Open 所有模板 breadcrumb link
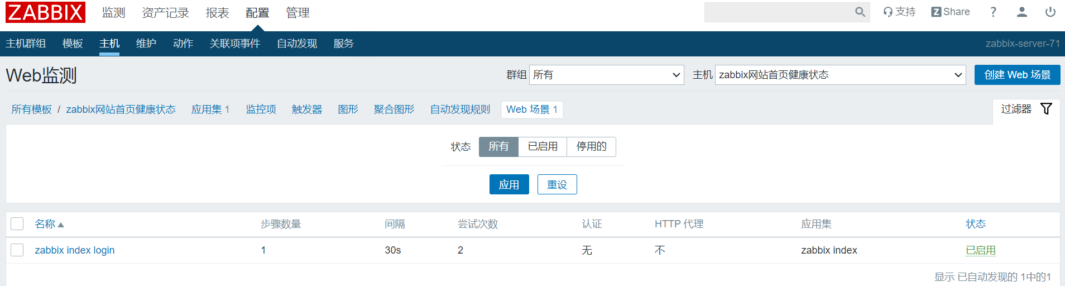1065x286 pixels. [31, 109]
